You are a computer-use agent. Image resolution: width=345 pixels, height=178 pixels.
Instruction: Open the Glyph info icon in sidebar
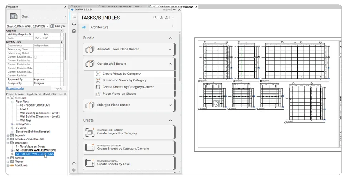[x=74, y=164]
